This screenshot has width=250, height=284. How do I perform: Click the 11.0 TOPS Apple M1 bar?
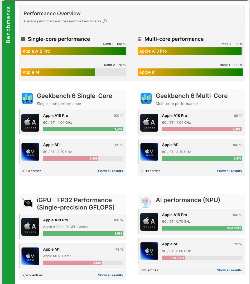click(174, 258)
